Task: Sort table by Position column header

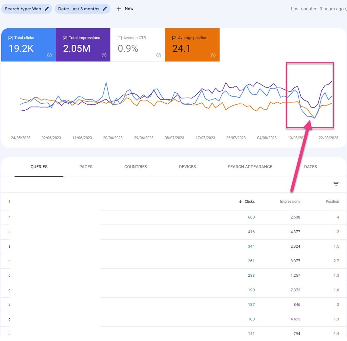Action: pos(332,201)
